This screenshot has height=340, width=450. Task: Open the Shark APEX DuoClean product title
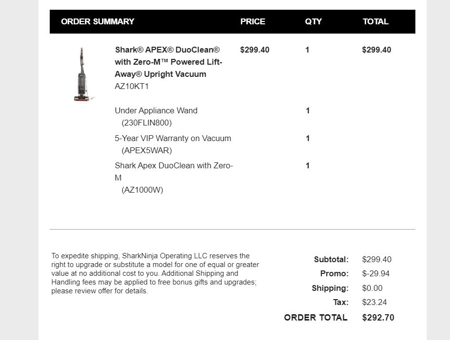pos(168,62)
